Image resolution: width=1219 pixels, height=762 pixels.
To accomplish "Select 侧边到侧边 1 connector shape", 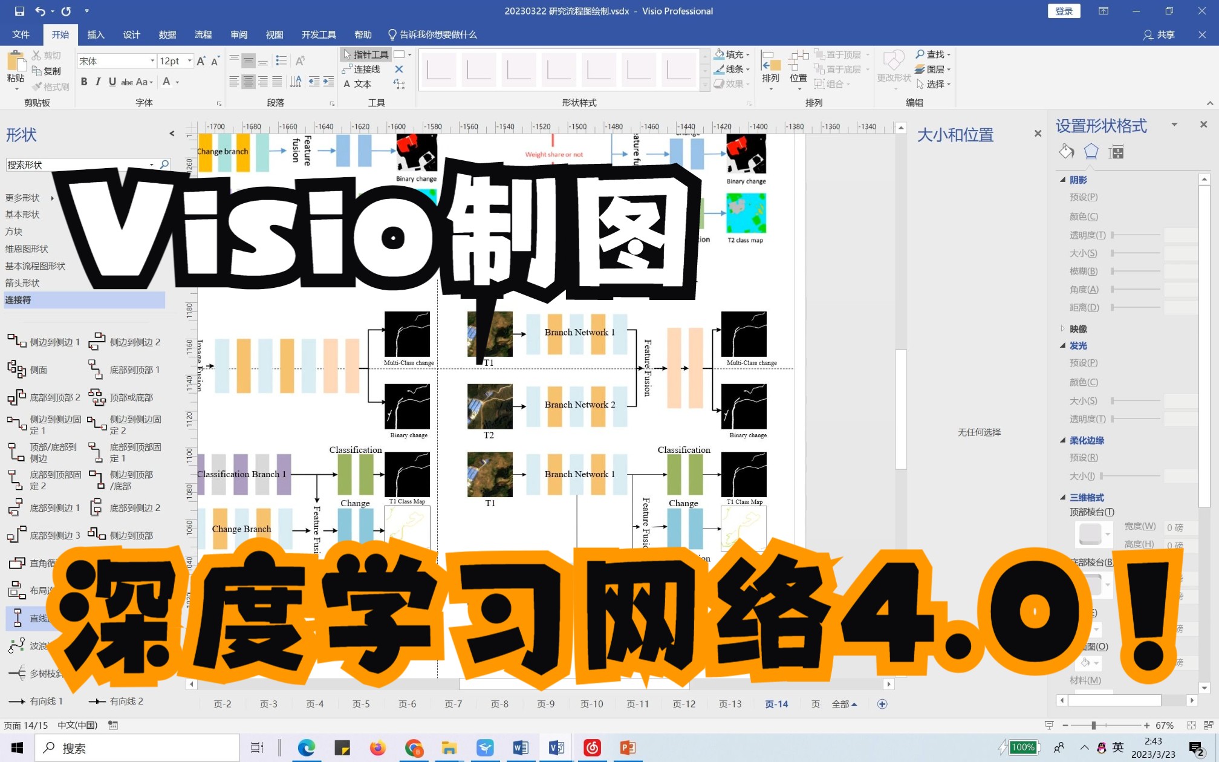I will click(44, 342).
